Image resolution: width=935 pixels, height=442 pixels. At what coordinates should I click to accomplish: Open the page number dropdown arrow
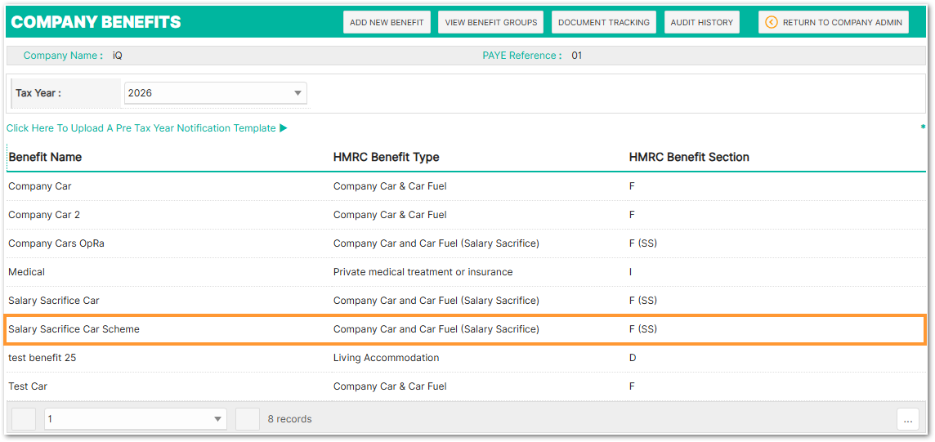point(217,419)
